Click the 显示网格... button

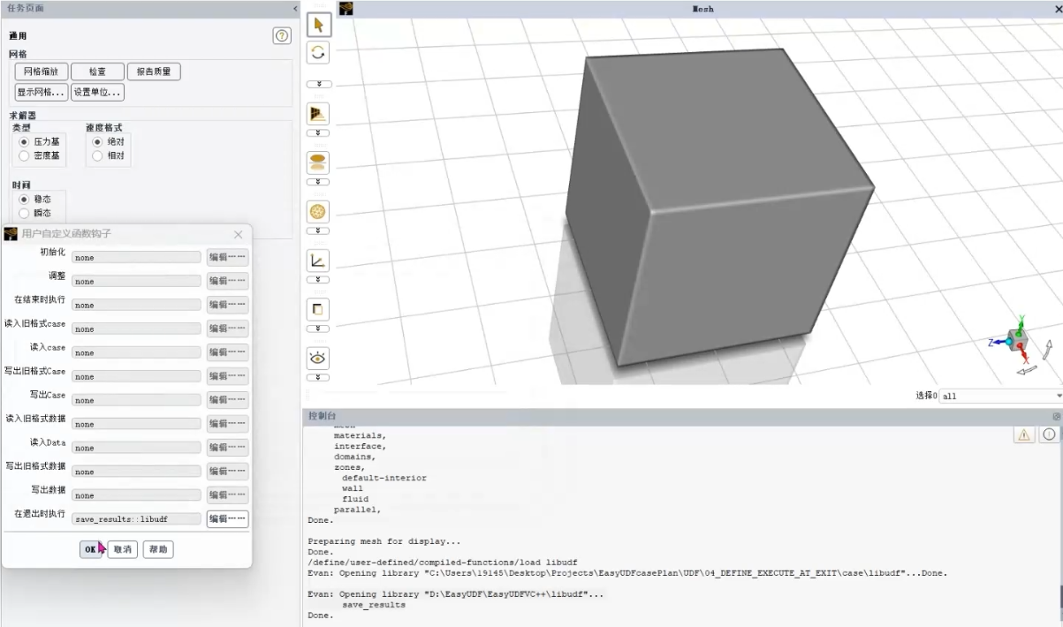pos(42,92)
